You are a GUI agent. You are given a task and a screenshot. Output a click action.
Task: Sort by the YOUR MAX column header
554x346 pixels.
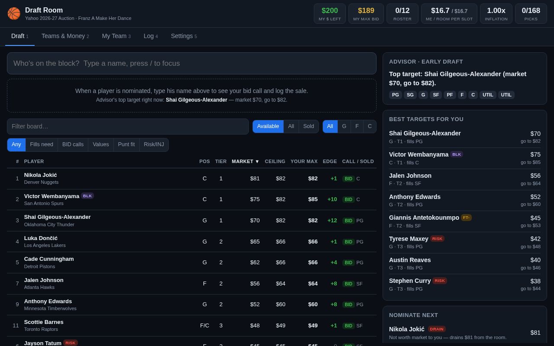pyautogui.click(x=304, y=161)
